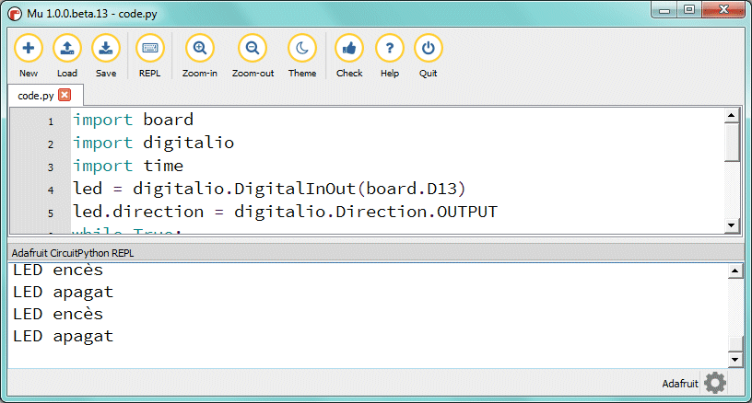Click line number 4 in gutter
The image size is (752, 403).
(x=51, y=190)
